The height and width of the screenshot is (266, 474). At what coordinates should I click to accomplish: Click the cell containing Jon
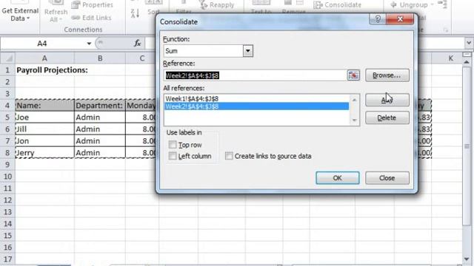tap(44, 141)
